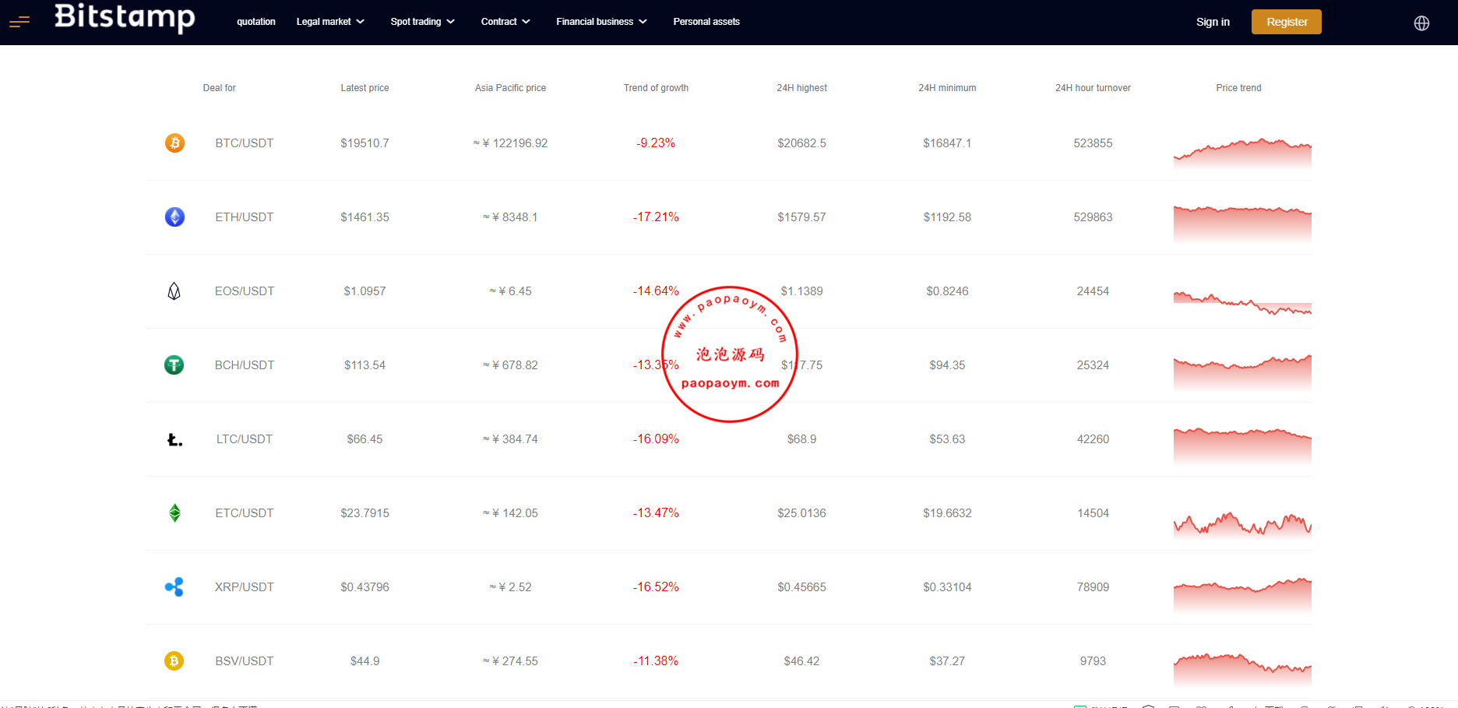This screenshot has height=708, width=1458.
Task: Open the XRP/USDT trading pair
Action: point(245,587)
